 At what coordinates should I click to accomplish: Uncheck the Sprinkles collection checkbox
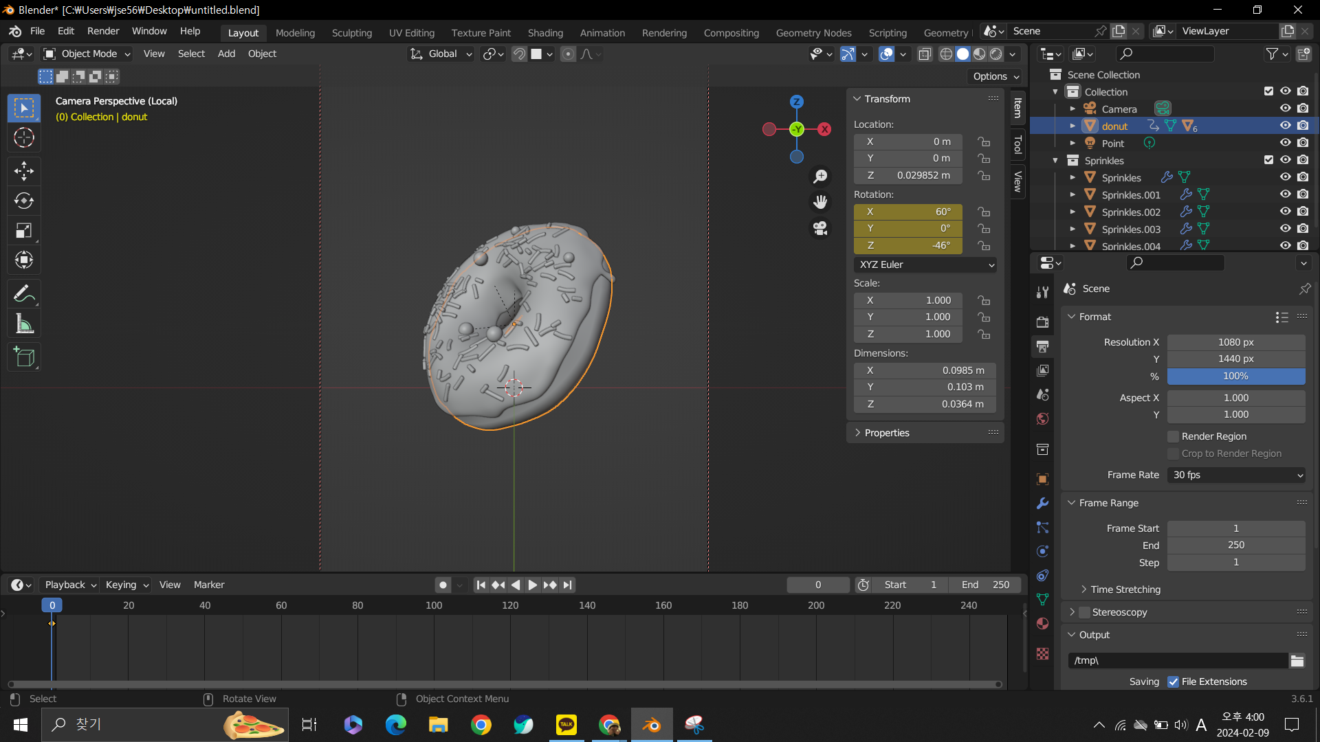point(1268,160)
